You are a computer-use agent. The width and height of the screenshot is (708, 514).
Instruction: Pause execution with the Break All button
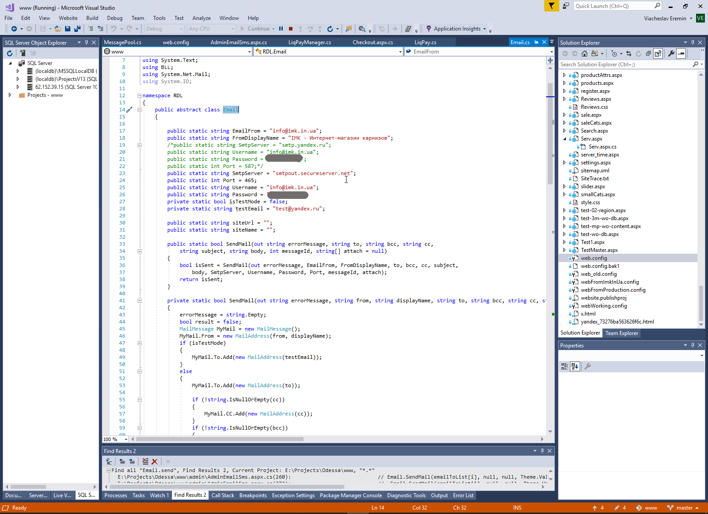(x=281, y=29)
